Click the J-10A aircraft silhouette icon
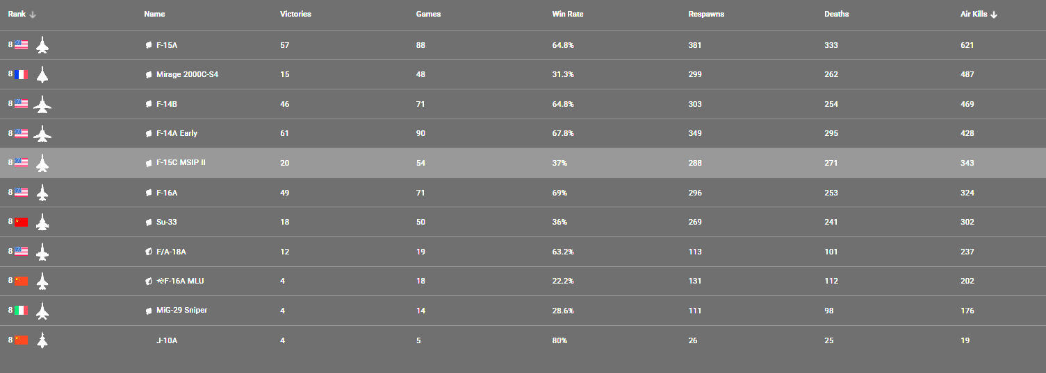The height and width of the screenshot is (373, 1046). tap(42, 340)
